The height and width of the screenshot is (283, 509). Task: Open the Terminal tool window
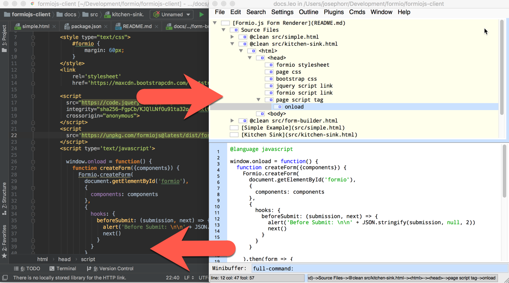click(x=63, y=269)
